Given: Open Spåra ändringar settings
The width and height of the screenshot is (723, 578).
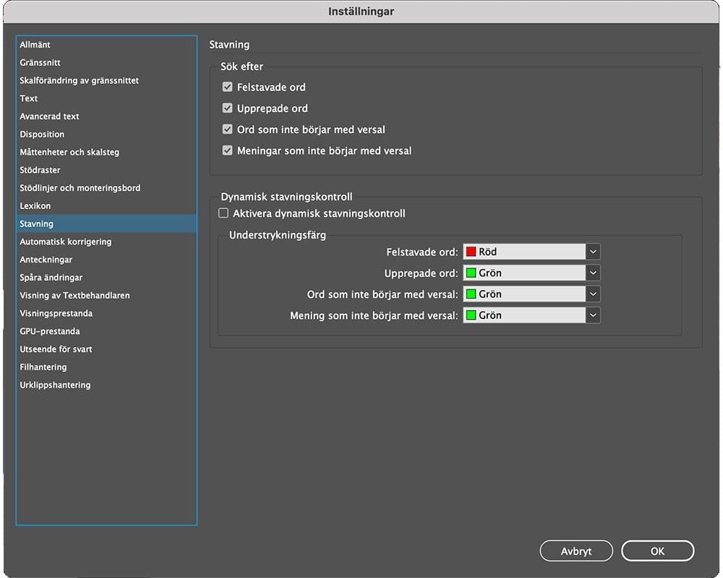Looking at the screenshot, I should point(106,278).
